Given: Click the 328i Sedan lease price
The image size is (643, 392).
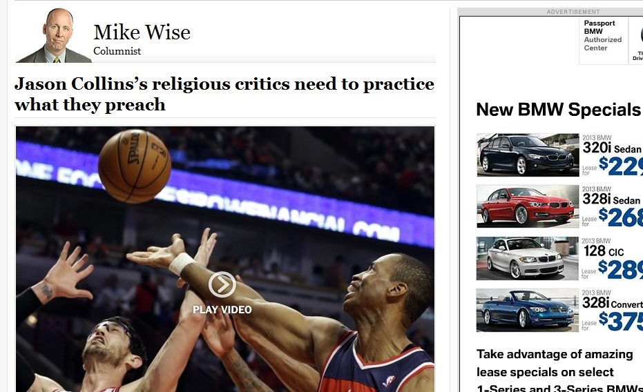Looking at the screenshot, I should (621, 217).
